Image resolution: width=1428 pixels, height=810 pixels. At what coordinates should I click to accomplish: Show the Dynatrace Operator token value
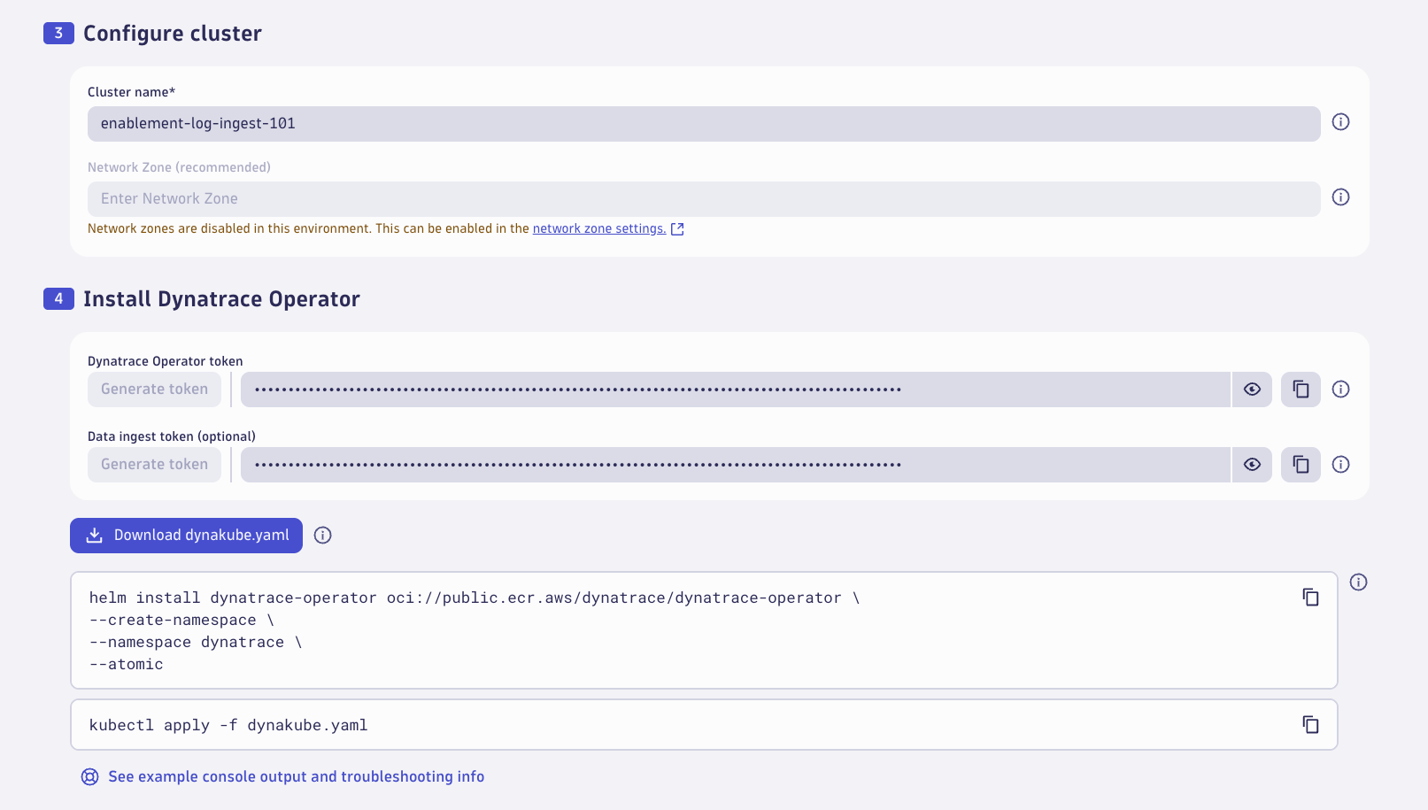coord(1252,390)
